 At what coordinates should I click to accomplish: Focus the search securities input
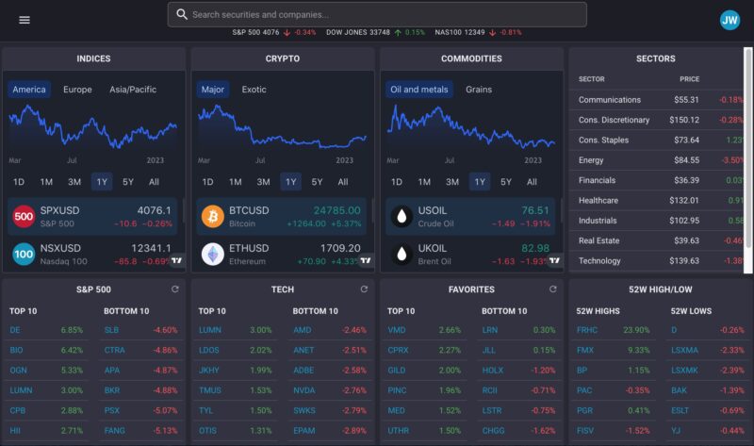pos(377,14)
